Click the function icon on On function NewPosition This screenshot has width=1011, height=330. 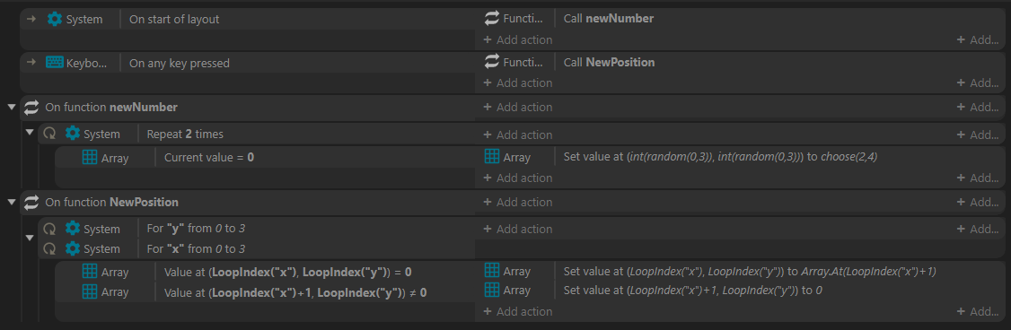coord(31,203)
